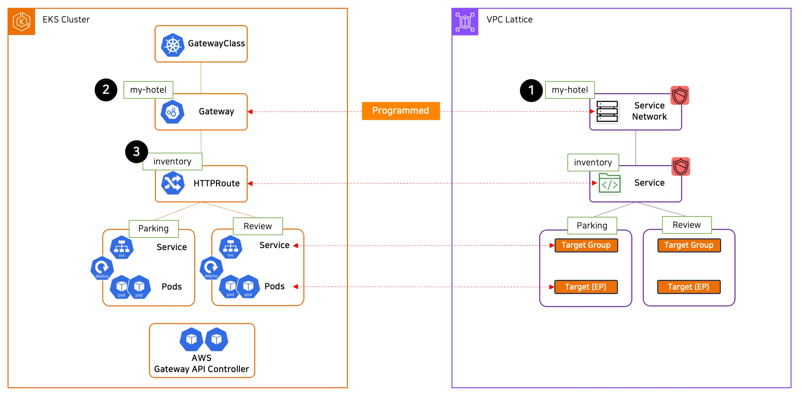
Task: Click the EKS Cluster logo icon
Action: (x=22, y=22)
